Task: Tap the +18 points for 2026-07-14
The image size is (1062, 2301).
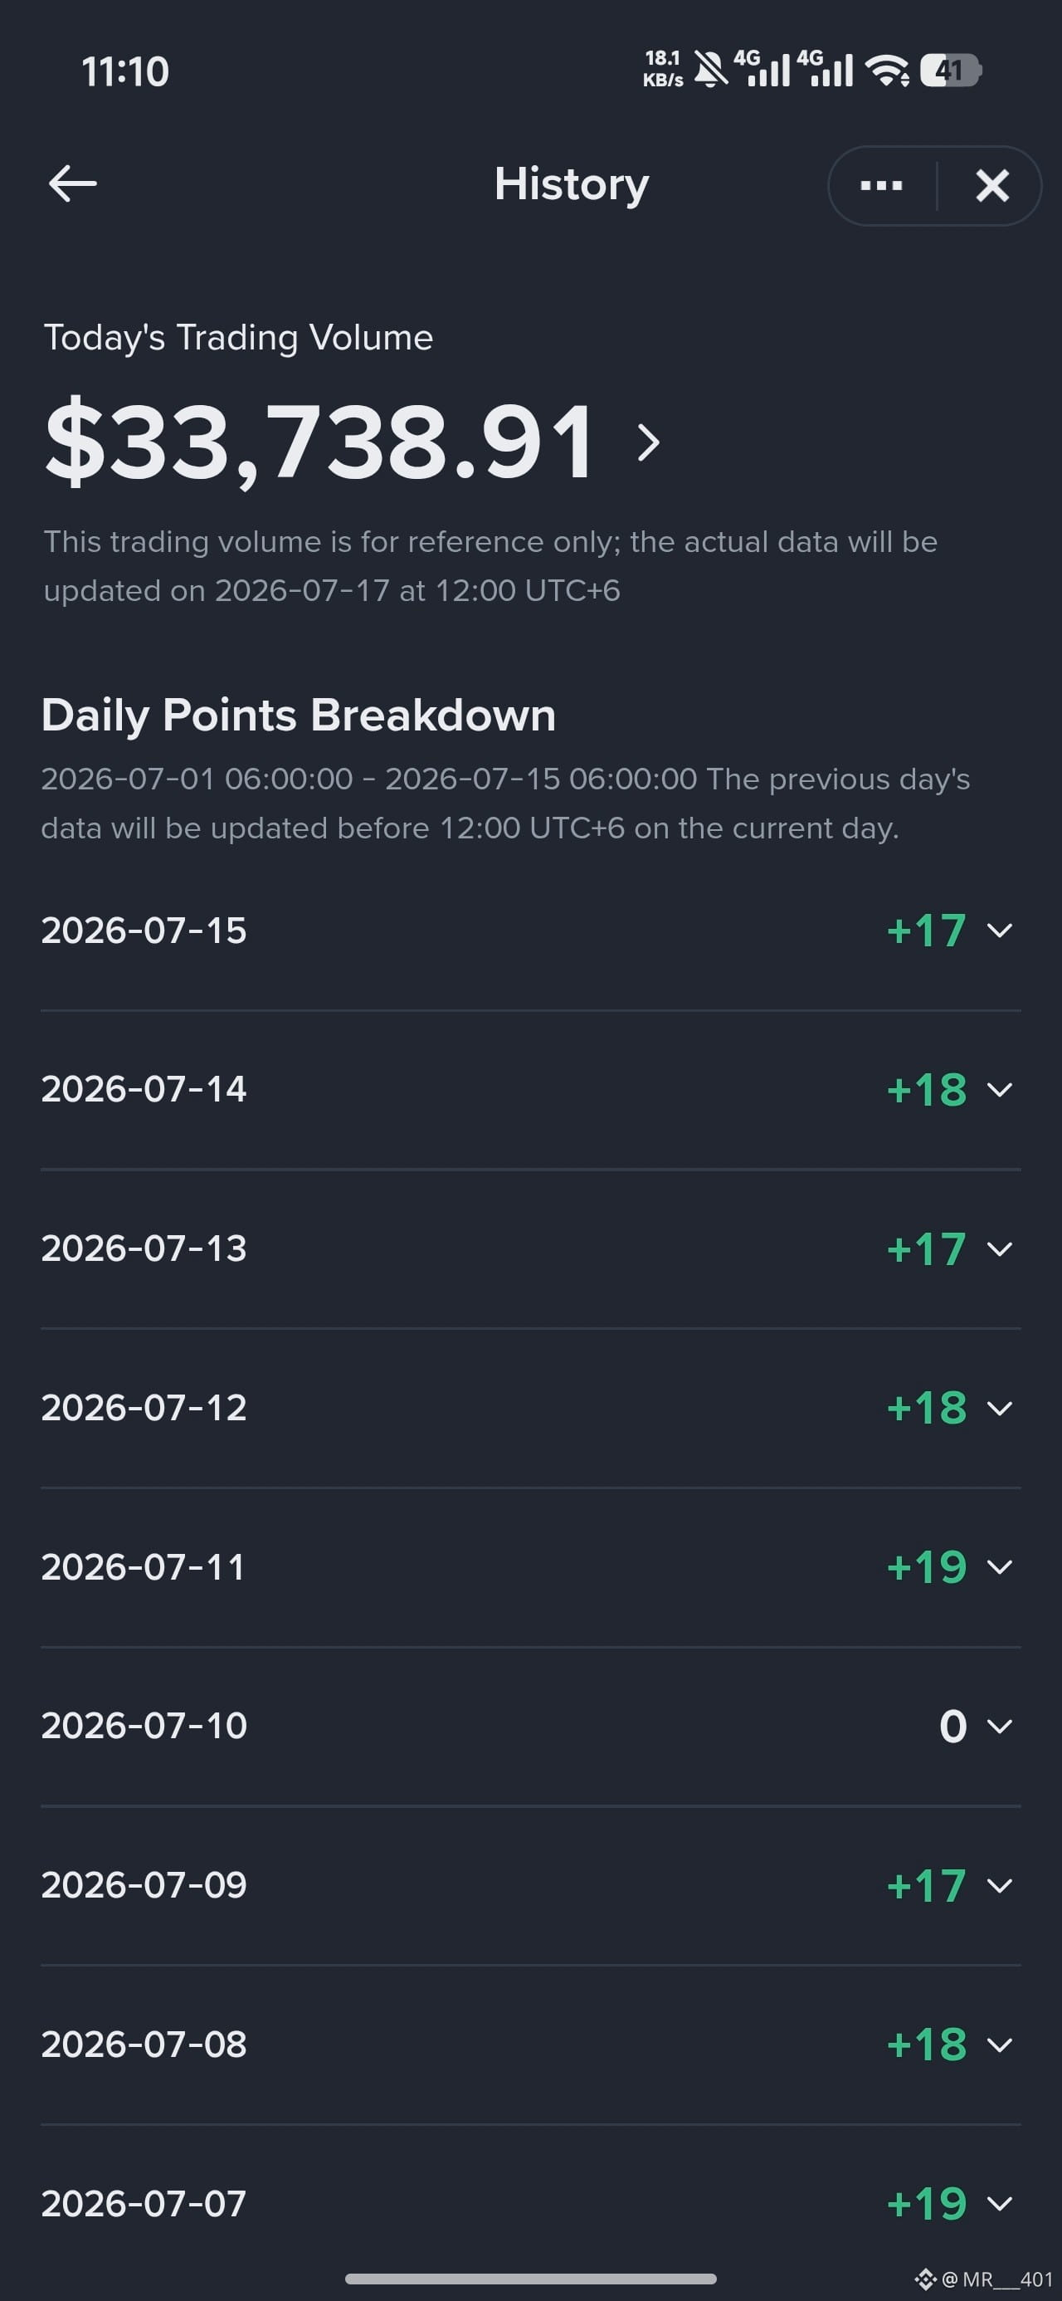Action: point(926,1090)
